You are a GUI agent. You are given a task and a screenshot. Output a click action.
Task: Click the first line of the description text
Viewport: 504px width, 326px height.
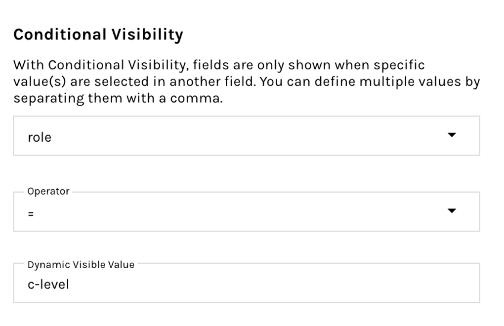point(218,65)
